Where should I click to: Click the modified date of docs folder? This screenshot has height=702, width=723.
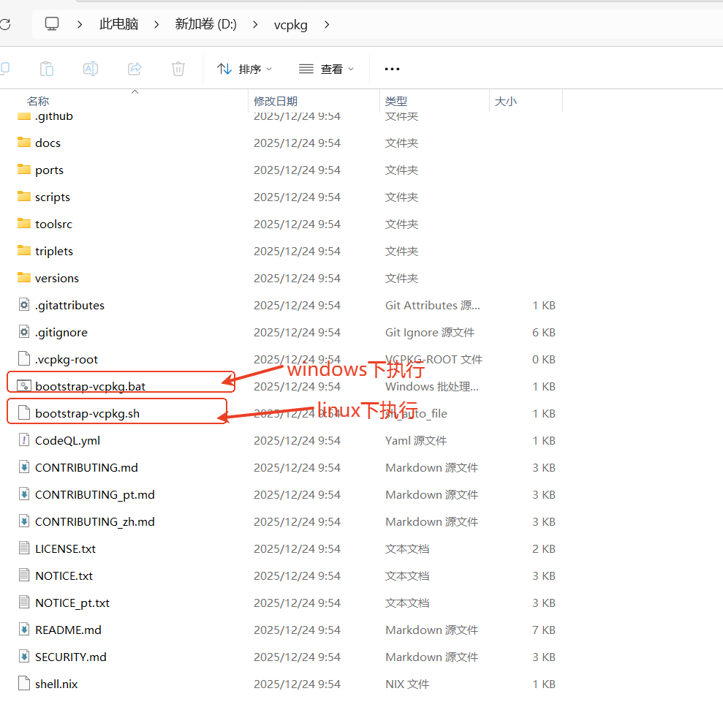pos(297,143)
